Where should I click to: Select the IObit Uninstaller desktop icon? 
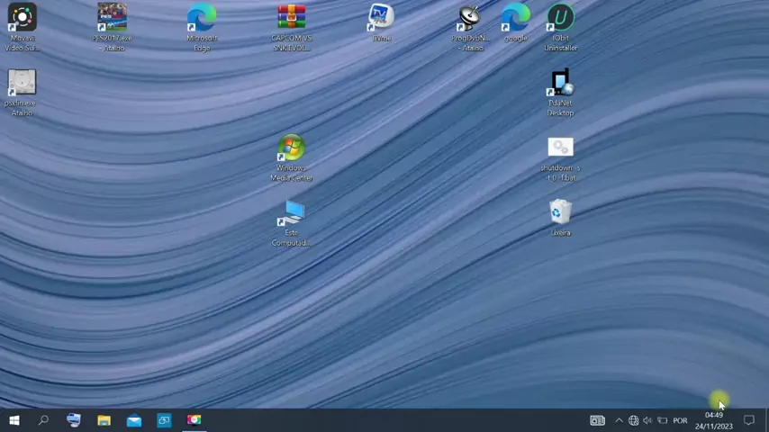tap(560, 18)
